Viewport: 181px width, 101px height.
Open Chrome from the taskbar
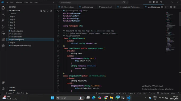(x=105, y=98)
